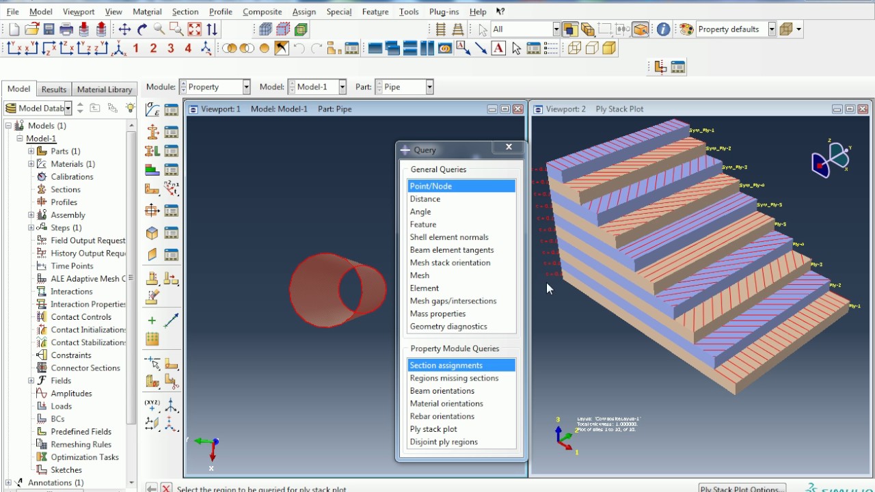
Task: Turn on perspective view
Action: tap(458, 29)
